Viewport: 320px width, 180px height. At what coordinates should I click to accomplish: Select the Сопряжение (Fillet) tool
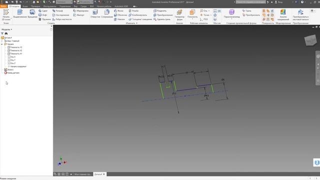coord(106,13)
